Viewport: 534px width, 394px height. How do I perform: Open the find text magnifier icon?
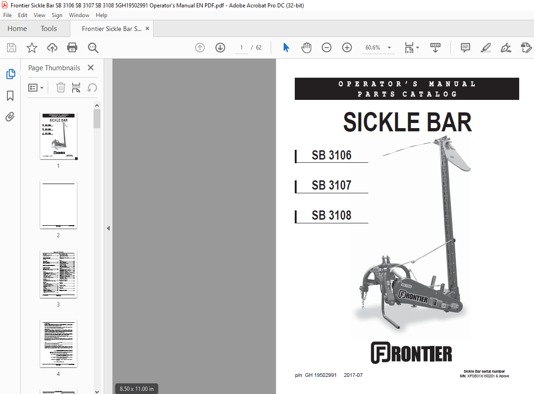point(93,48)
